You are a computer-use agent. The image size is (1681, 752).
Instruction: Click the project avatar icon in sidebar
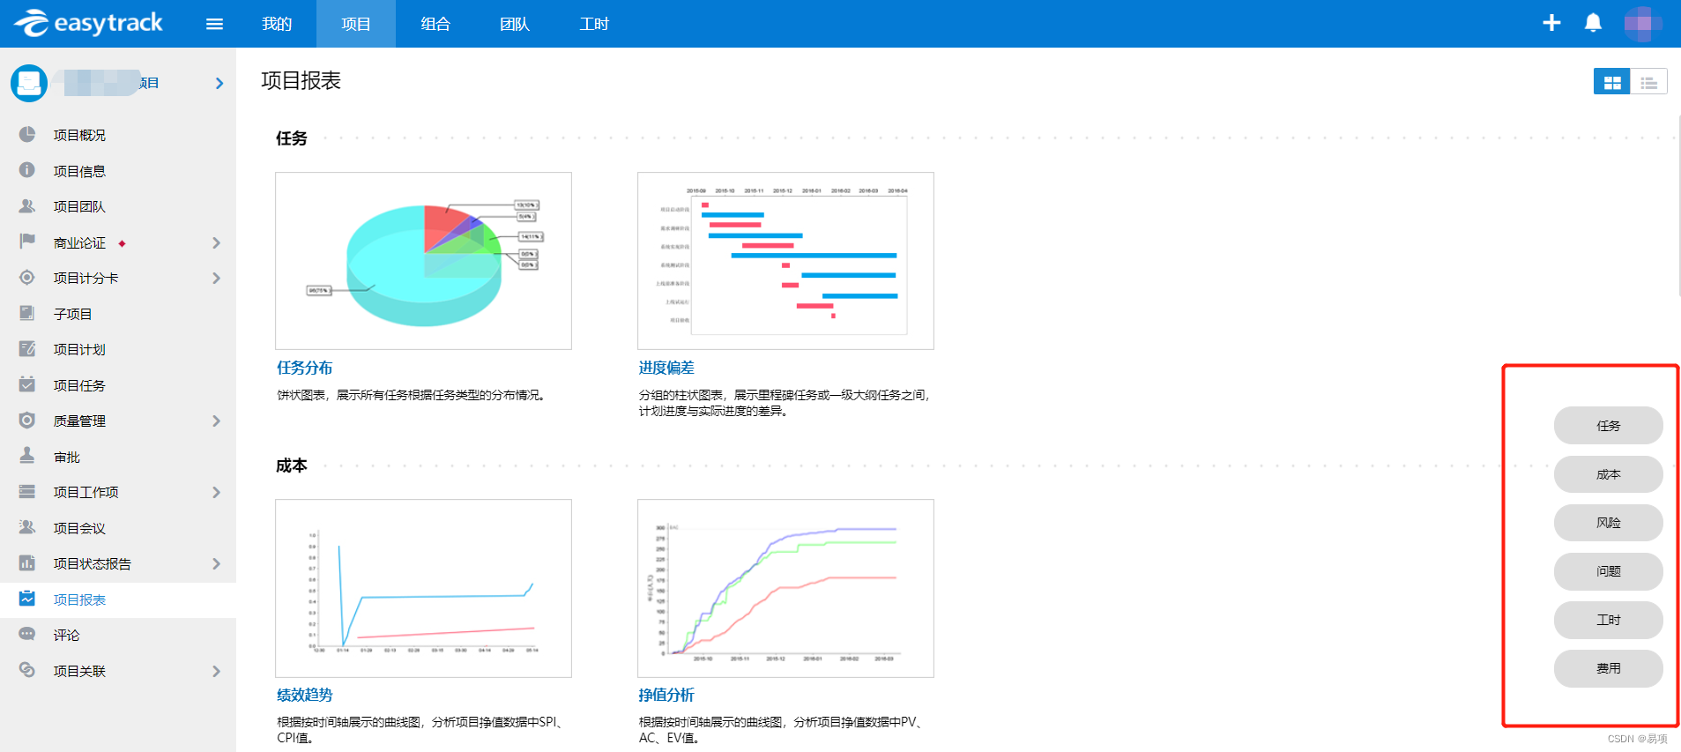coord(29,83)
